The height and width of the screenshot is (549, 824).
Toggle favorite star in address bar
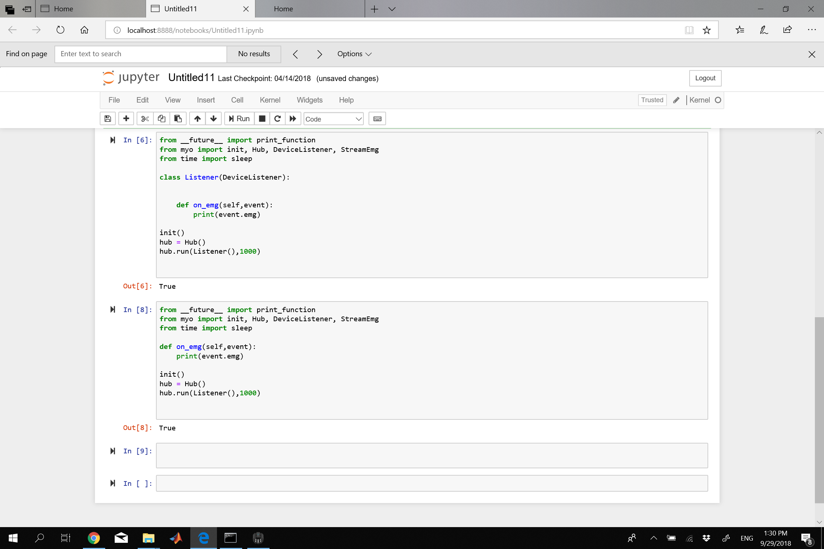706,30
